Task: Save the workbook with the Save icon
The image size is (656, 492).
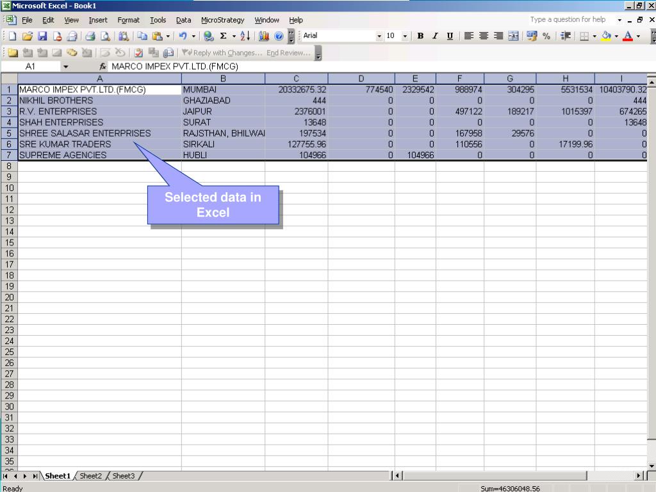Action: click(42, 36)
